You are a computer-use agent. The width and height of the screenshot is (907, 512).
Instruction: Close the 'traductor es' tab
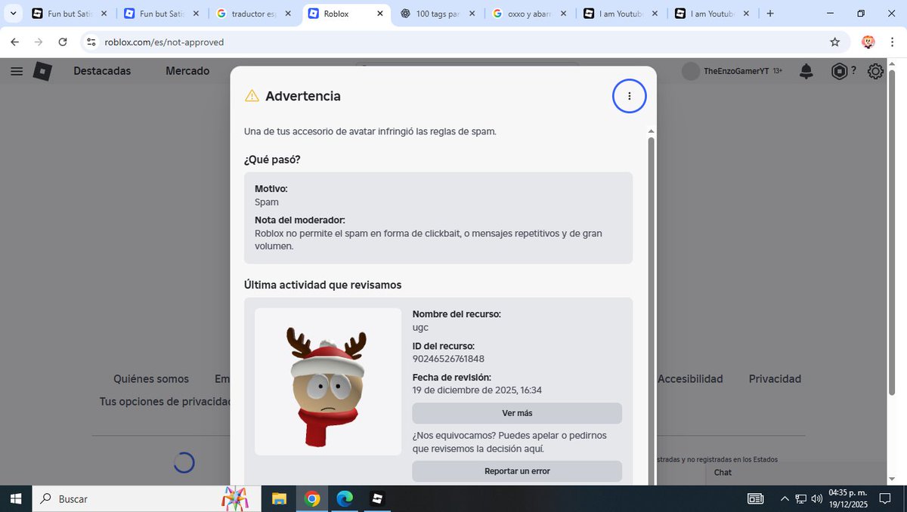pos(287,14)
